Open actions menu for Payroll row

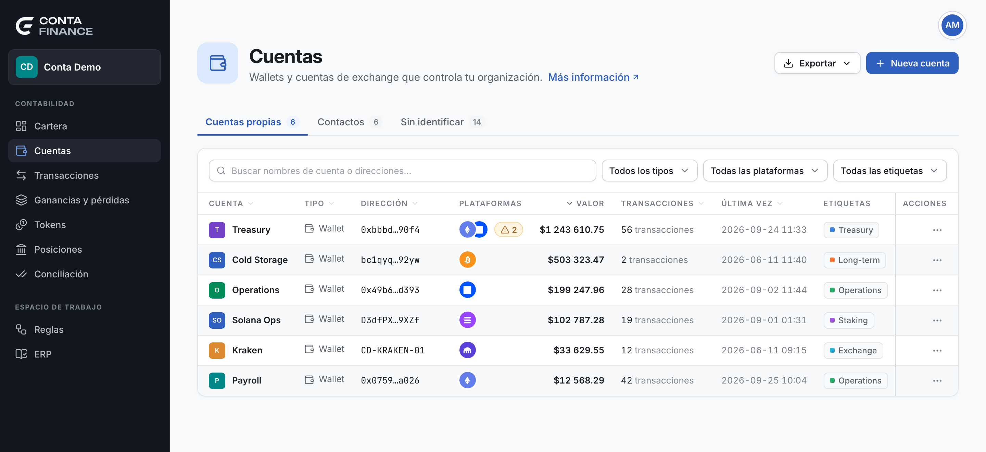coord(937,381)
